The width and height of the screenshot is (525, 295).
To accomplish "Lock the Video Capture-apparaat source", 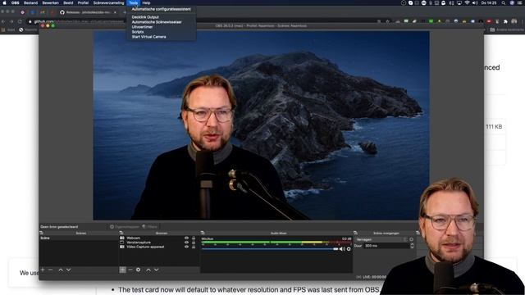I will point(194,247).
